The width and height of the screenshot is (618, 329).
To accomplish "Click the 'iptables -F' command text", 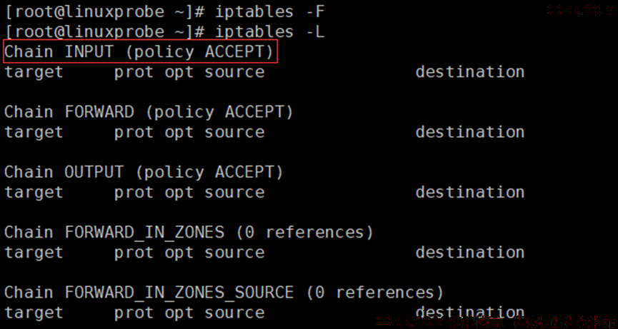I will 269,12.
